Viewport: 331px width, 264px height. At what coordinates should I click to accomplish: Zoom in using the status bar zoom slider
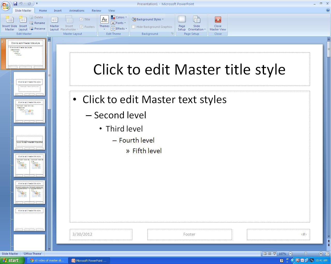coord(320,253)
